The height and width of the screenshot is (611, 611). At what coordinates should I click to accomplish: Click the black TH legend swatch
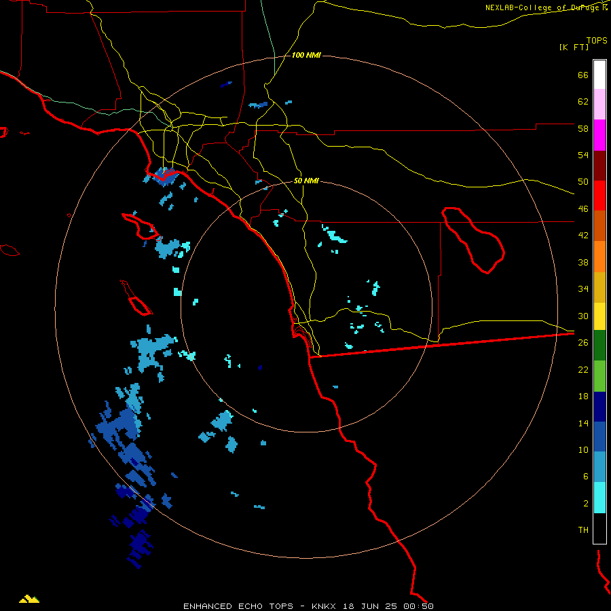tap(599, 528)
